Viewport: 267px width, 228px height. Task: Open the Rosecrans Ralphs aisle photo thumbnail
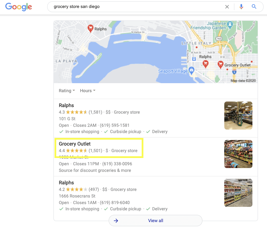[238, 193]
